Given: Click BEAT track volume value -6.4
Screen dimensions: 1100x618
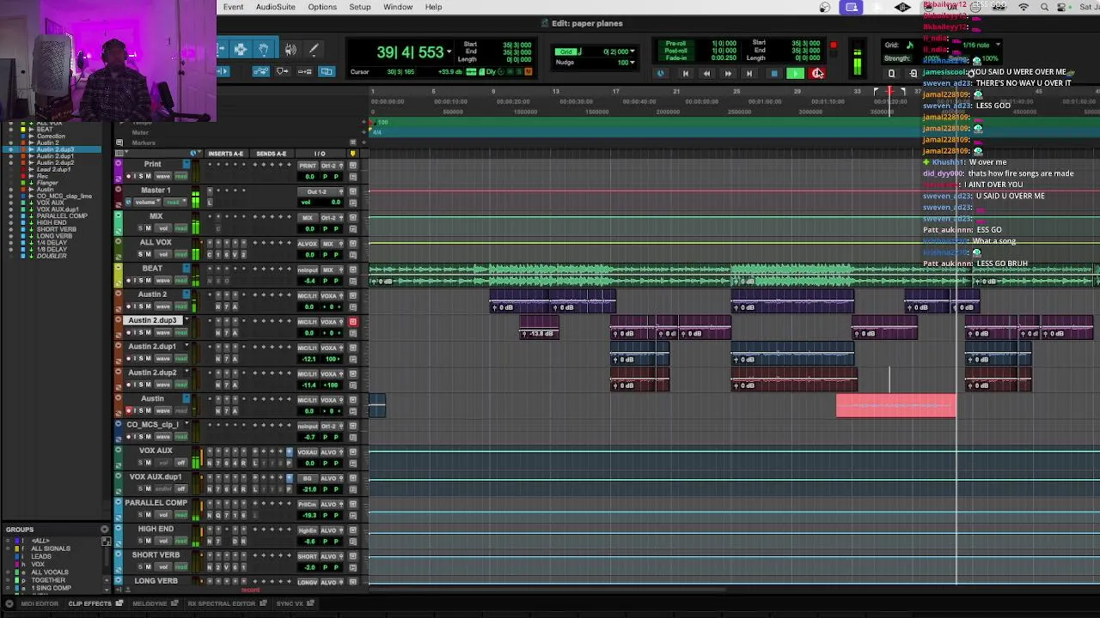Looking at the screenshot, I should tap(309, 281).
